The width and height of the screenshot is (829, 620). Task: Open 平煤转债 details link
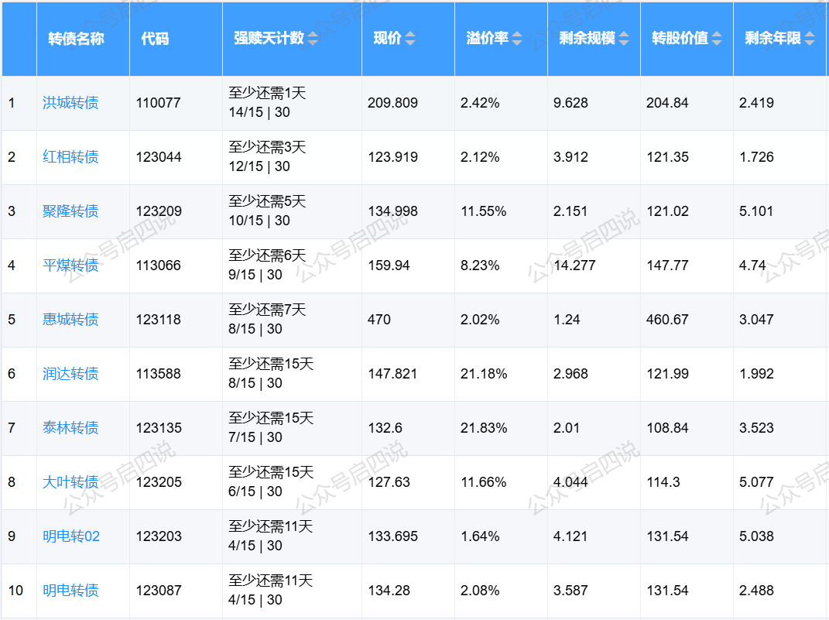pyautogui.click(x=70, y=265)
